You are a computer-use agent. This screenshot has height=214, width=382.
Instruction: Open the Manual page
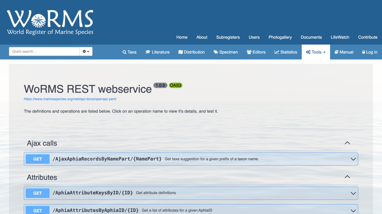(344, 52)
